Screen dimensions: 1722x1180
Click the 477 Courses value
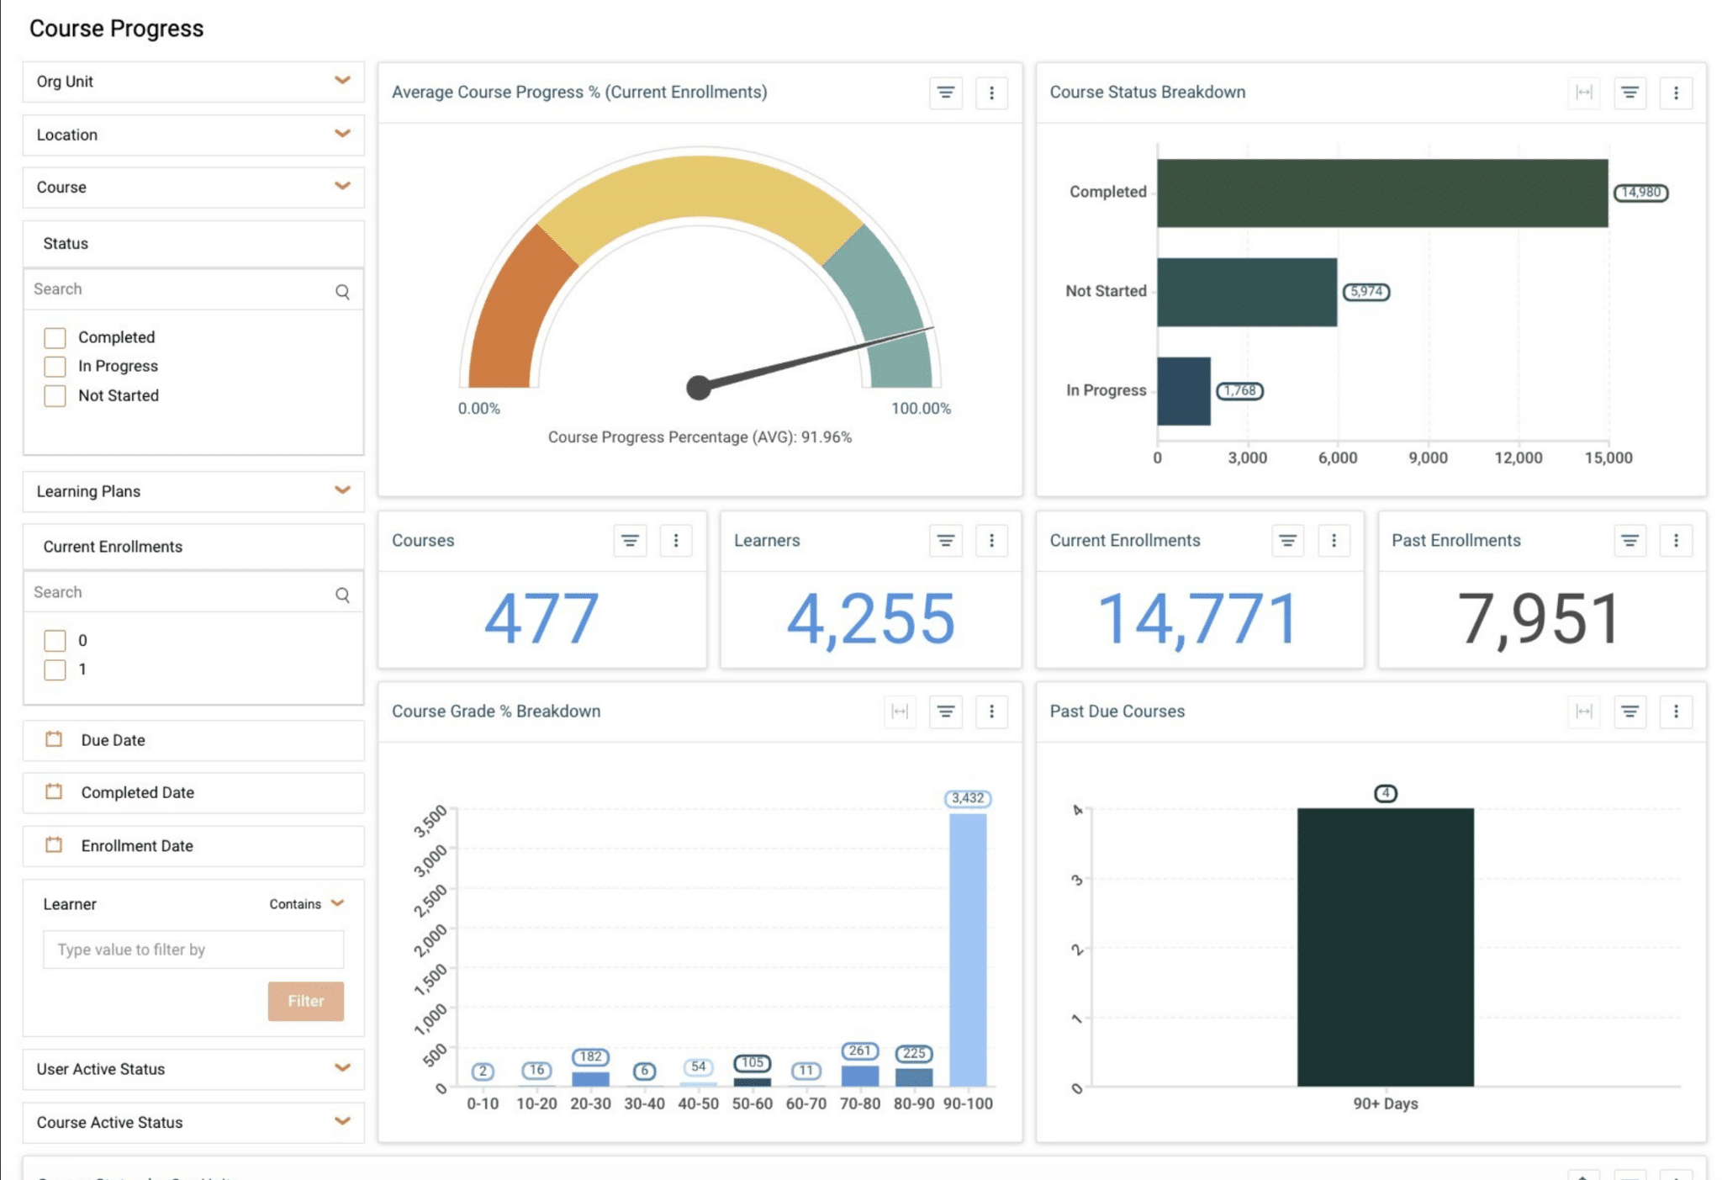click(541, 619)
